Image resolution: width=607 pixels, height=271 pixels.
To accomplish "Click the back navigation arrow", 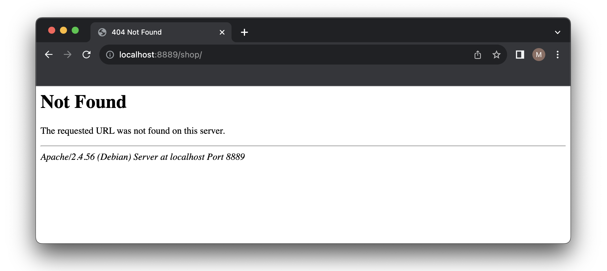I will click(49, 55).
